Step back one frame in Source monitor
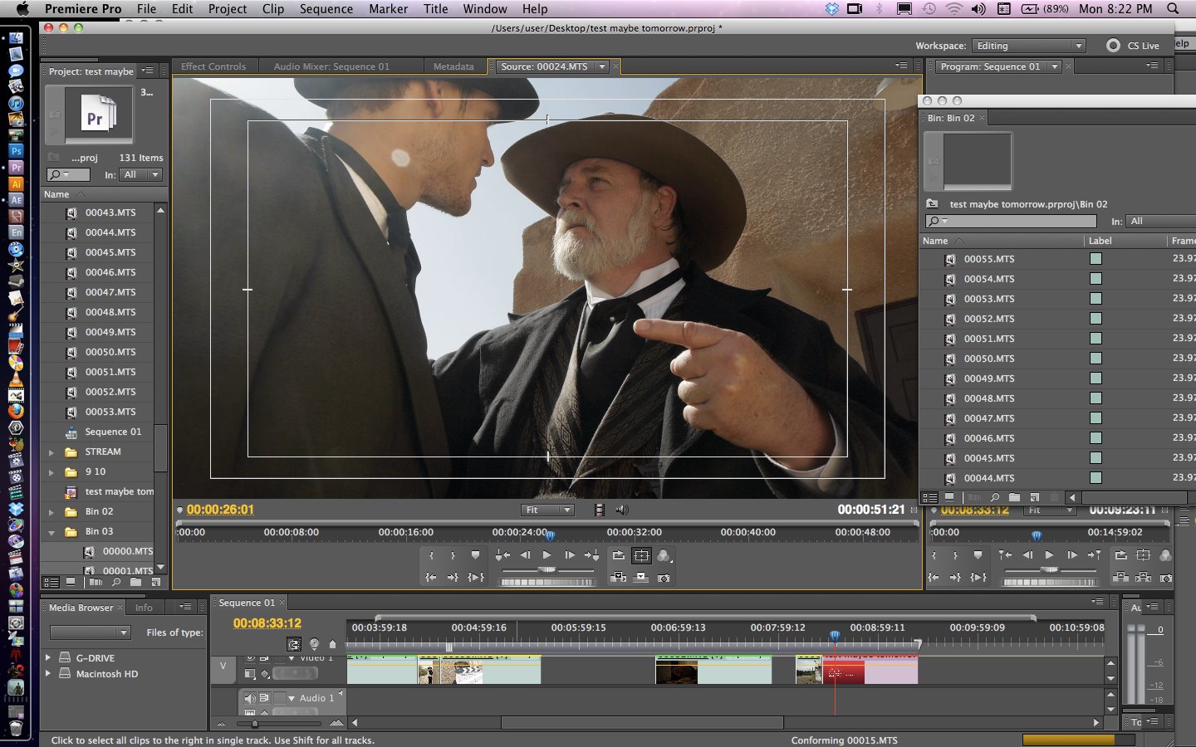 pyautogui.click(x=525, y=555)
